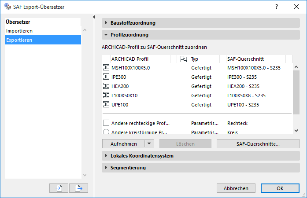Image resolution: width=307 pixels, height=198 pixels.
Task: Select Andere kreisförmige Pr... row text
Action: point(139,132)
